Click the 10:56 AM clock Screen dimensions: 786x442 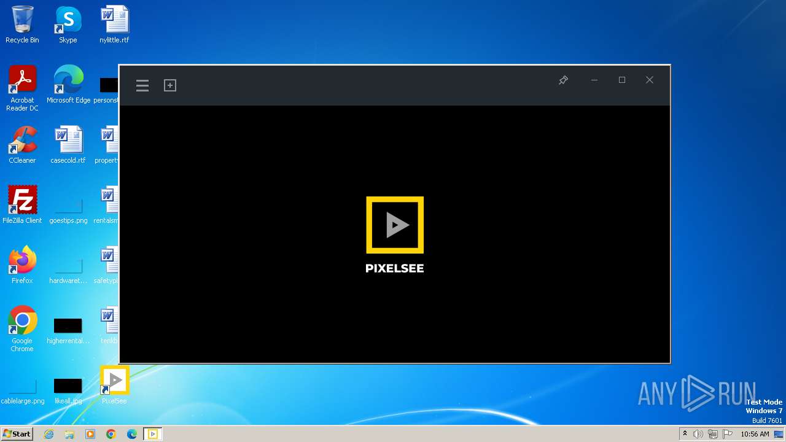(x=755, y=434)
